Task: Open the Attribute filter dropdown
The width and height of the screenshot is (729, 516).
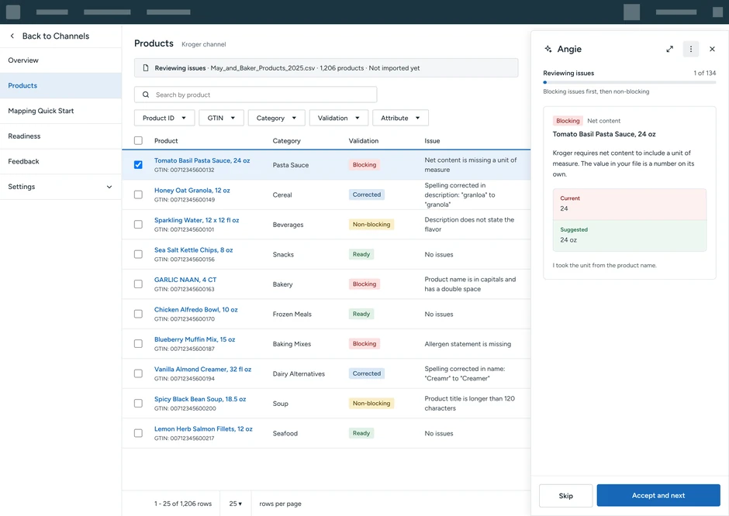Action: pyautogui.click(x=400, y=118)
